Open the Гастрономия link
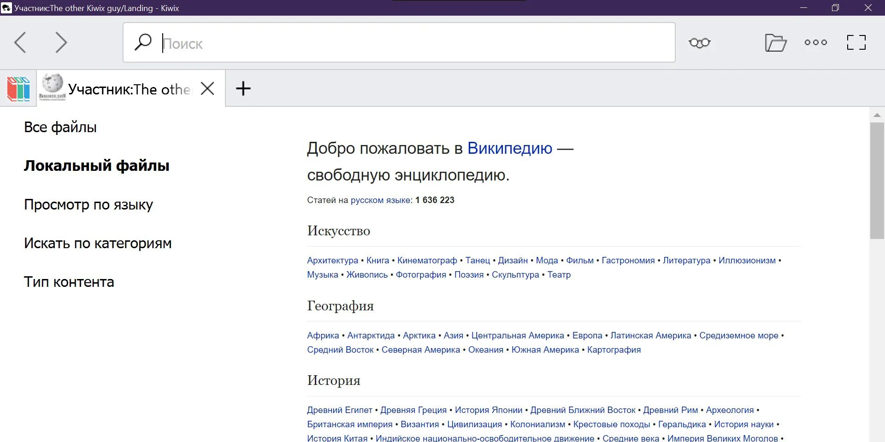 point(628,261)
